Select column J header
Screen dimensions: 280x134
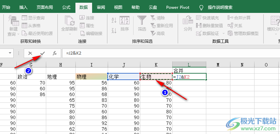click(124, 65)
